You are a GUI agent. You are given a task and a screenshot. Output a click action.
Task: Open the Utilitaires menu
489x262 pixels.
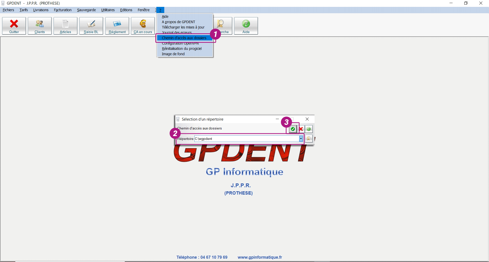click(108, 10)
